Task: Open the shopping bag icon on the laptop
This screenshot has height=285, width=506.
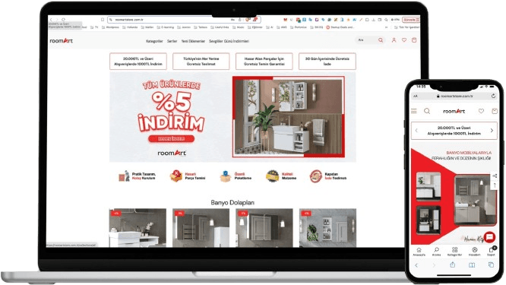Action: click(x=414, y=40)
